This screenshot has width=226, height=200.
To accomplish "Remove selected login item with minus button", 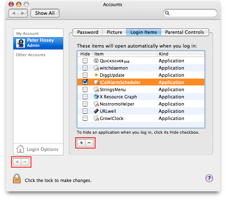I will [89, 143].
